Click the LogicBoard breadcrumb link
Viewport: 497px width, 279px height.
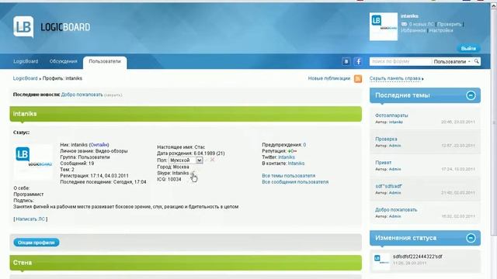pos(25,78)
